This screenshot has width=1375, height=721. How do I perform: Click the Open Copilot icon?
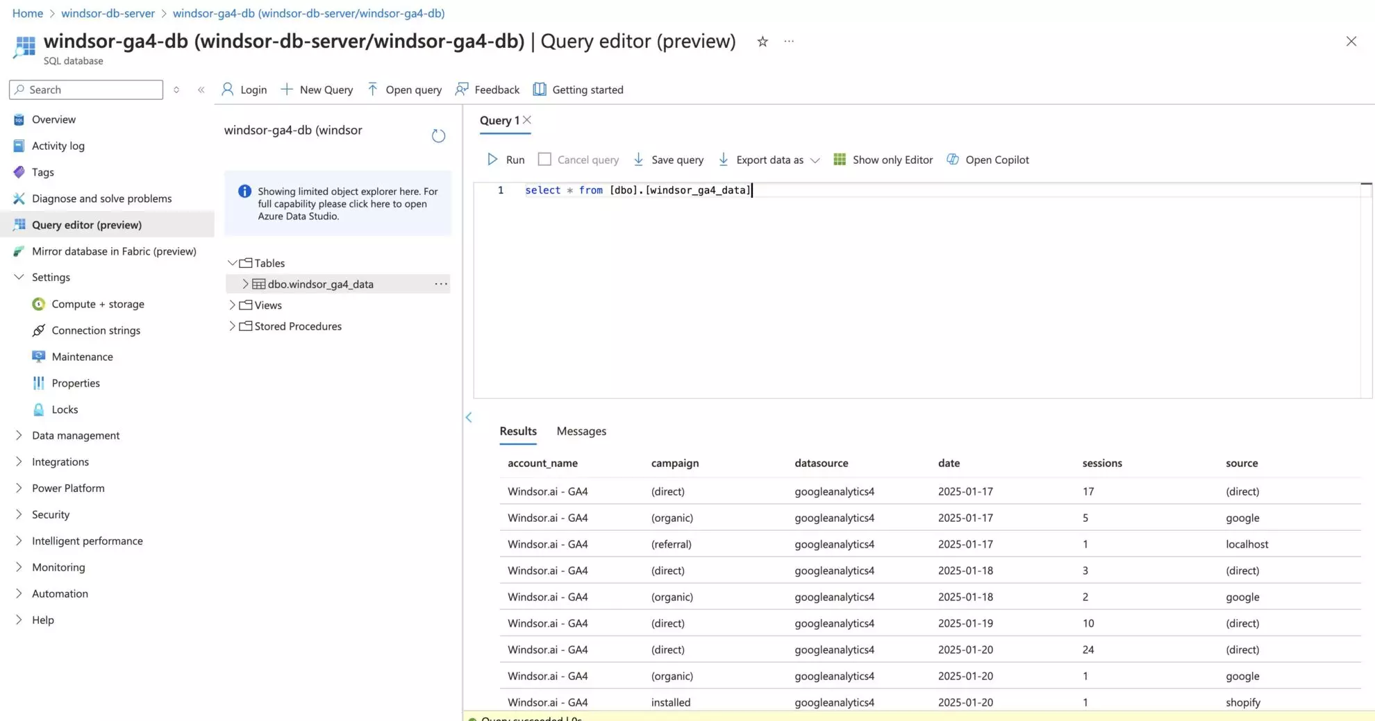(953, 160)
